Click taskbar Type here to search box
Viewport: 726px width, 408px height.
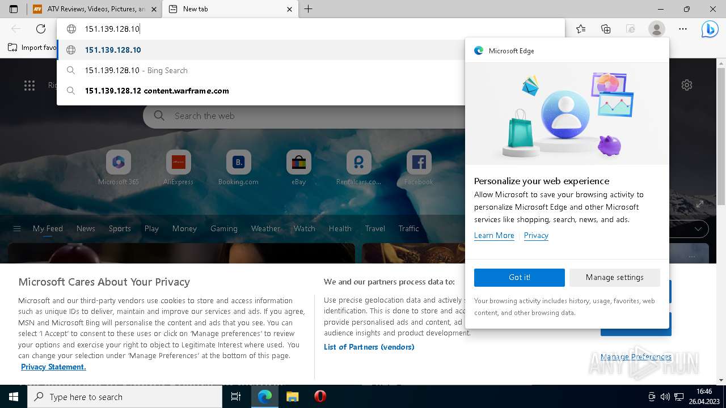click(x=125, y=397)
